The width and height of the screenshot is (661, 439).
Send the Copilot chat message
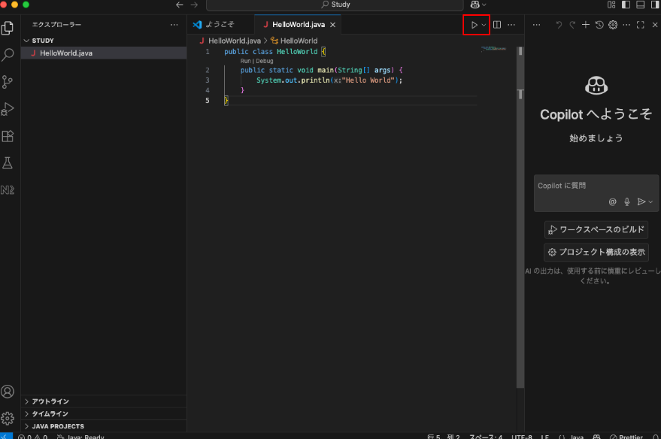point(641,201)
